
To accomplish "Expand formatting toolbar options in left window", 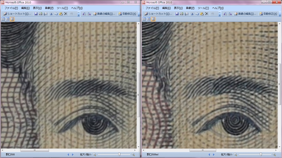I will tap(139, 14).
